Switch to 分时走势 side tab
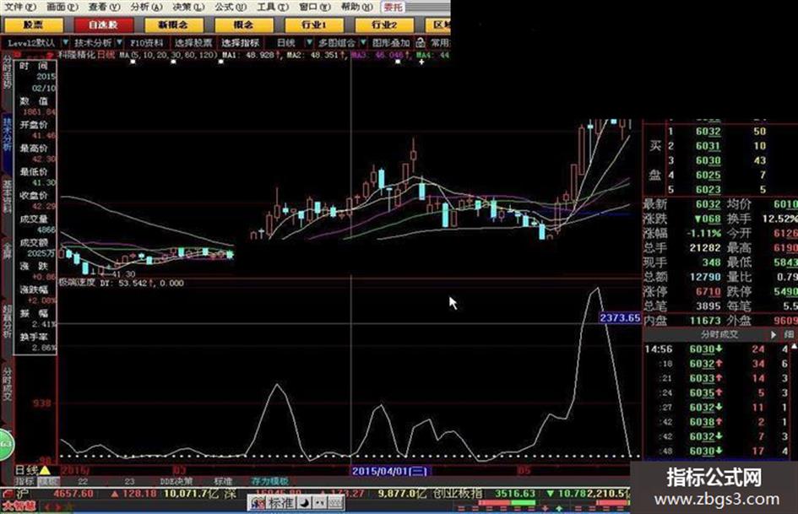Viewport: 798px width, 514px height. coord(7,72)
